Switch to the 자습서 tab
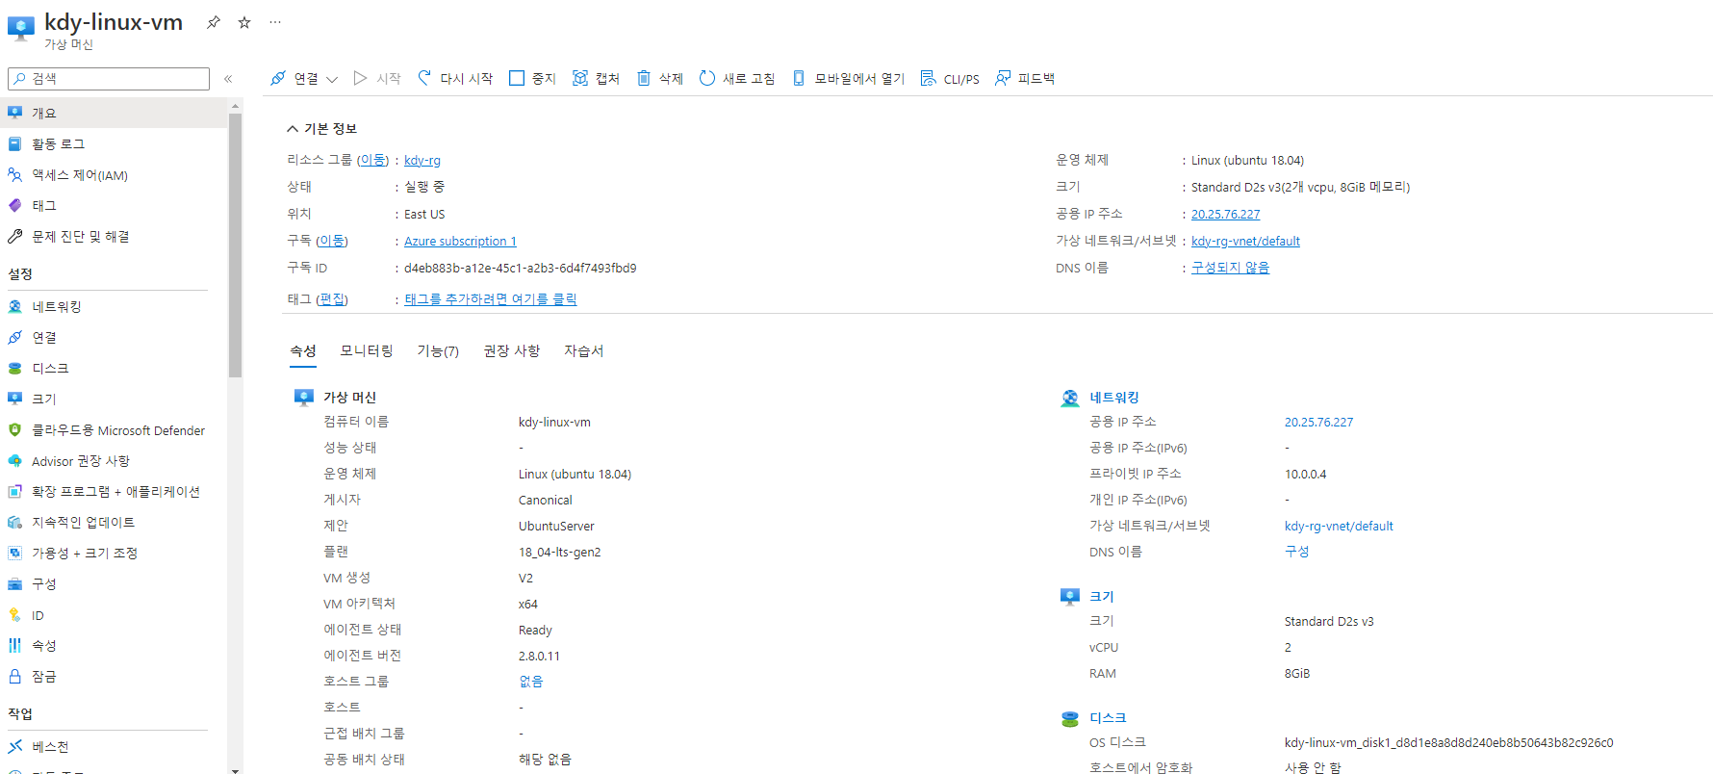 [584, 351]
